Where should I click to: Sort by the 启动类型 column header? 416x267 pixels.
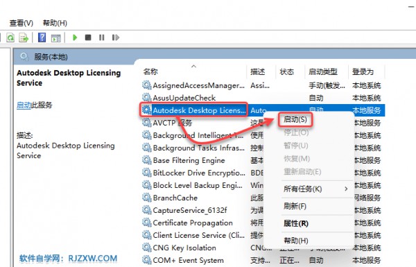323,71
